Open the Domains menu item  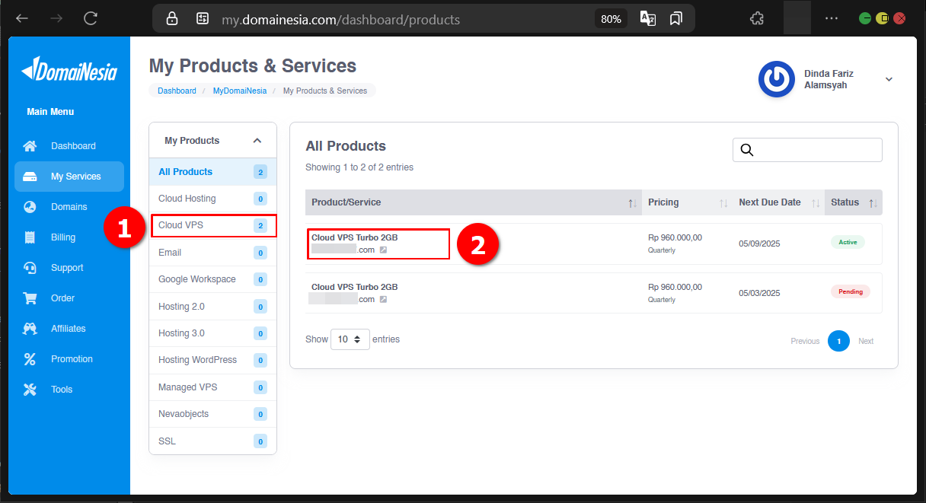pos(69,207)
